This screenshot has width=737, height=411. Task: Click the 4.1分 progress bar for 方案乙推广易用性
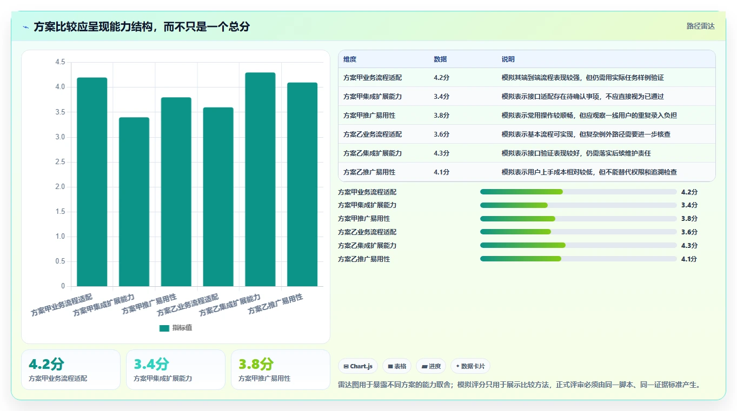[x=579, y=259]
